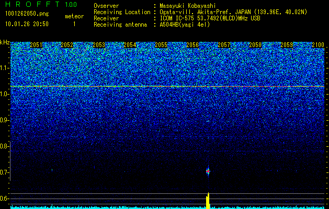
Task: Select the filename 1001262050.png
Action: (27, 14)
